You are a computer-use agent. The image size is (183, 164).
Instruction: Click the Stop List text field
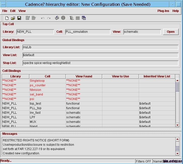coord(100,63)
